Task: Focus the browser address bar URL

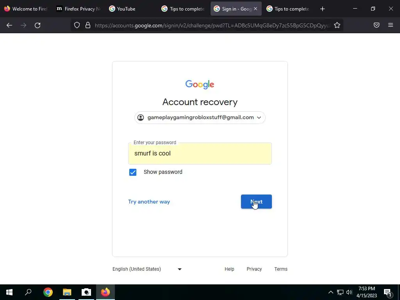Action: coord(212,25)
